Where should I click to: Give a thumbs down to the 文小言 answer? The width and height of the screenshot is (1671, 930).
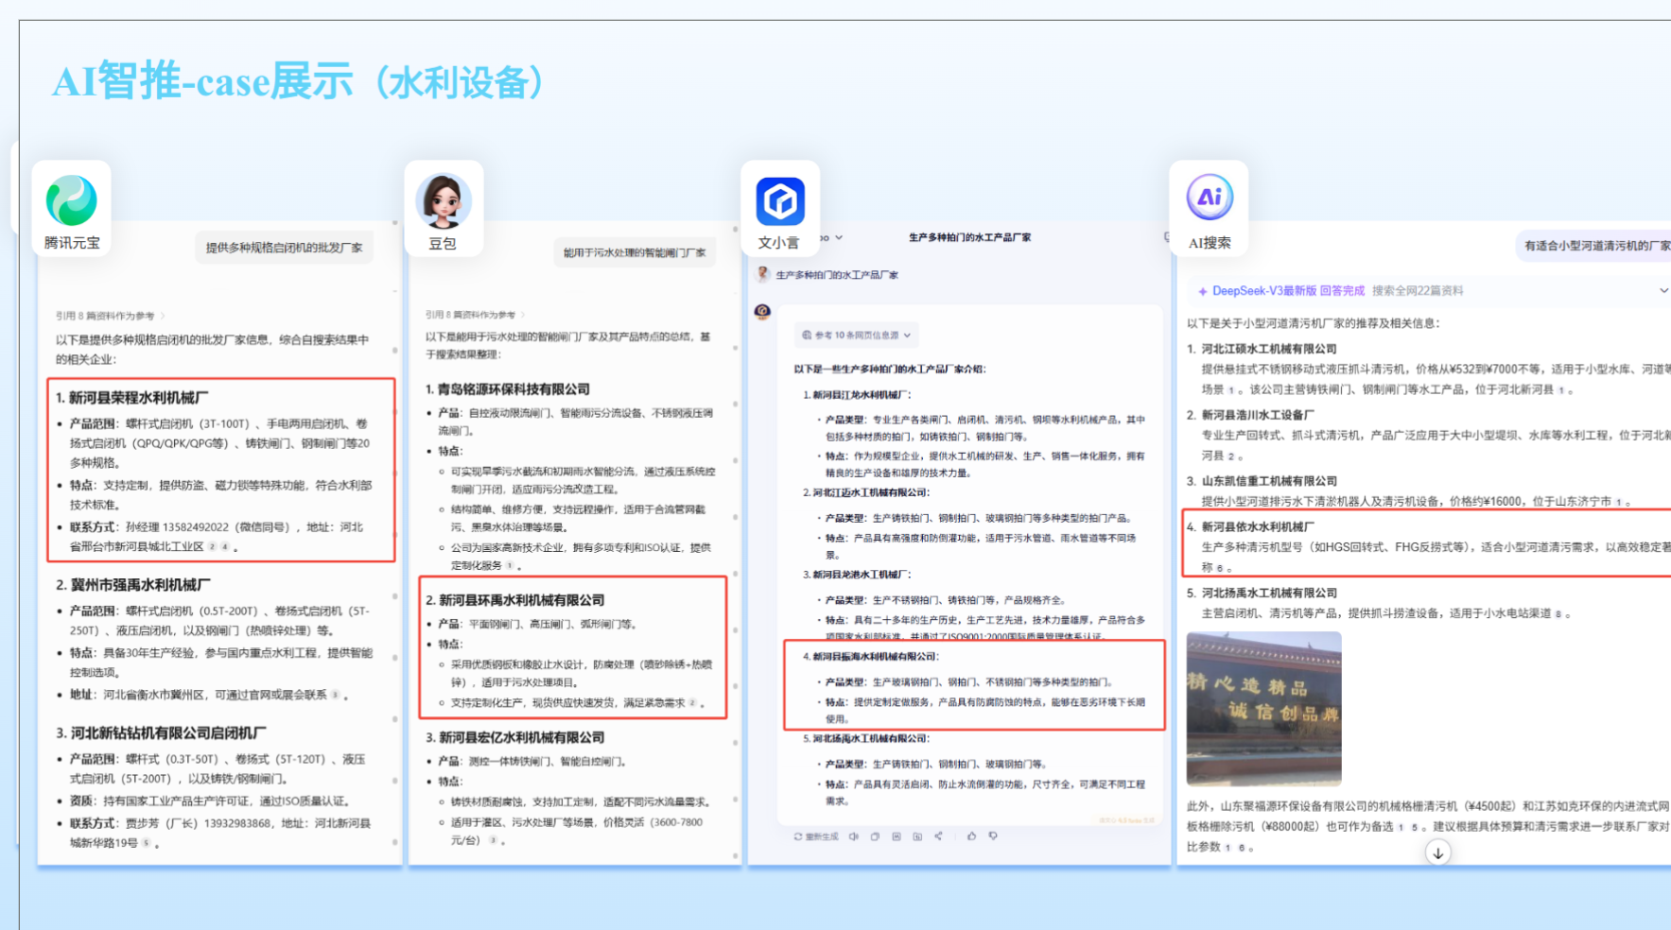(993, 836)
